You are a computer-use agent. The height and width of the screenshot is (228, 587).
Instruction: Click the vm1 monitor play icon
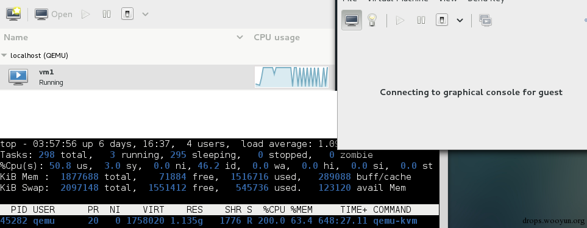(18, 77)
